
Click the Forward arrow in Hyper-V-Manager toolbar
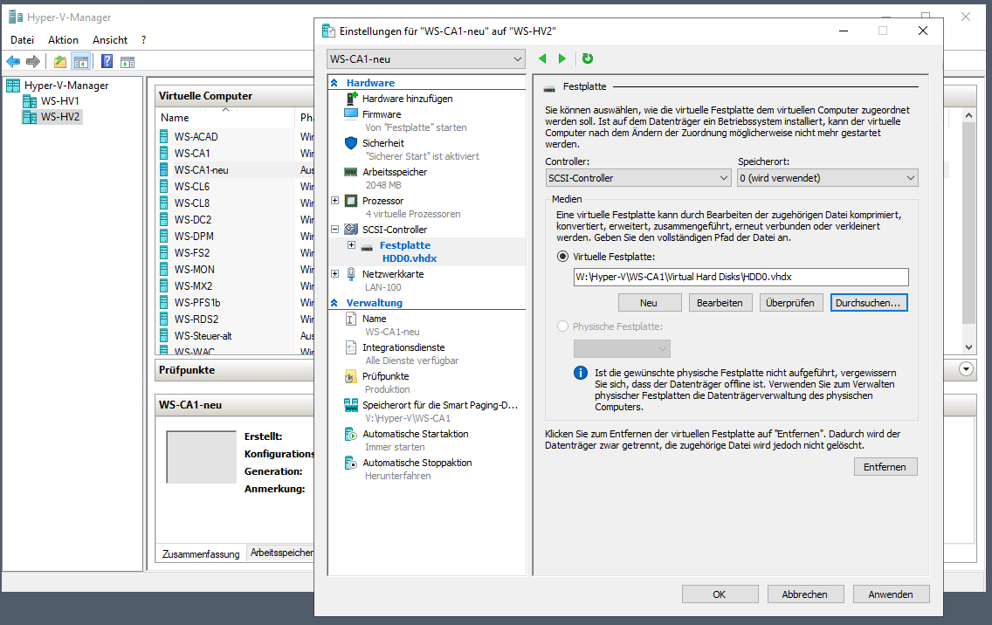click(33, 61)
